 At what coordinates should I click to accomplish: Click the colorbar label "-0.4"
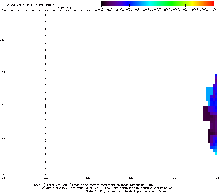click(x=186, y=10)
